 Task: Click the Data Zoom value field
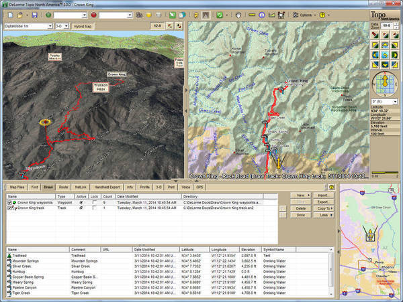387,25
